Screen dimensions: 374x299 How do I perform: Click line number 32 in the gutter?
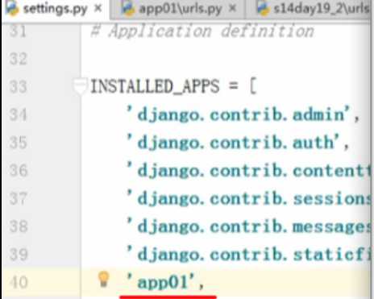(18, 59)
